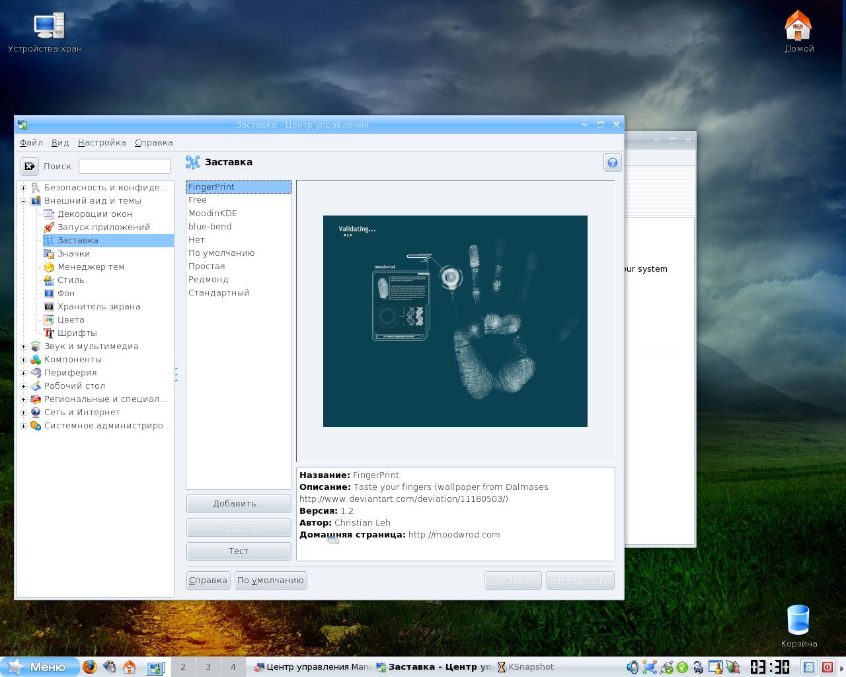Select Стиль in the sidebar
Screen dimensions: 846x677
coord(70,280)
